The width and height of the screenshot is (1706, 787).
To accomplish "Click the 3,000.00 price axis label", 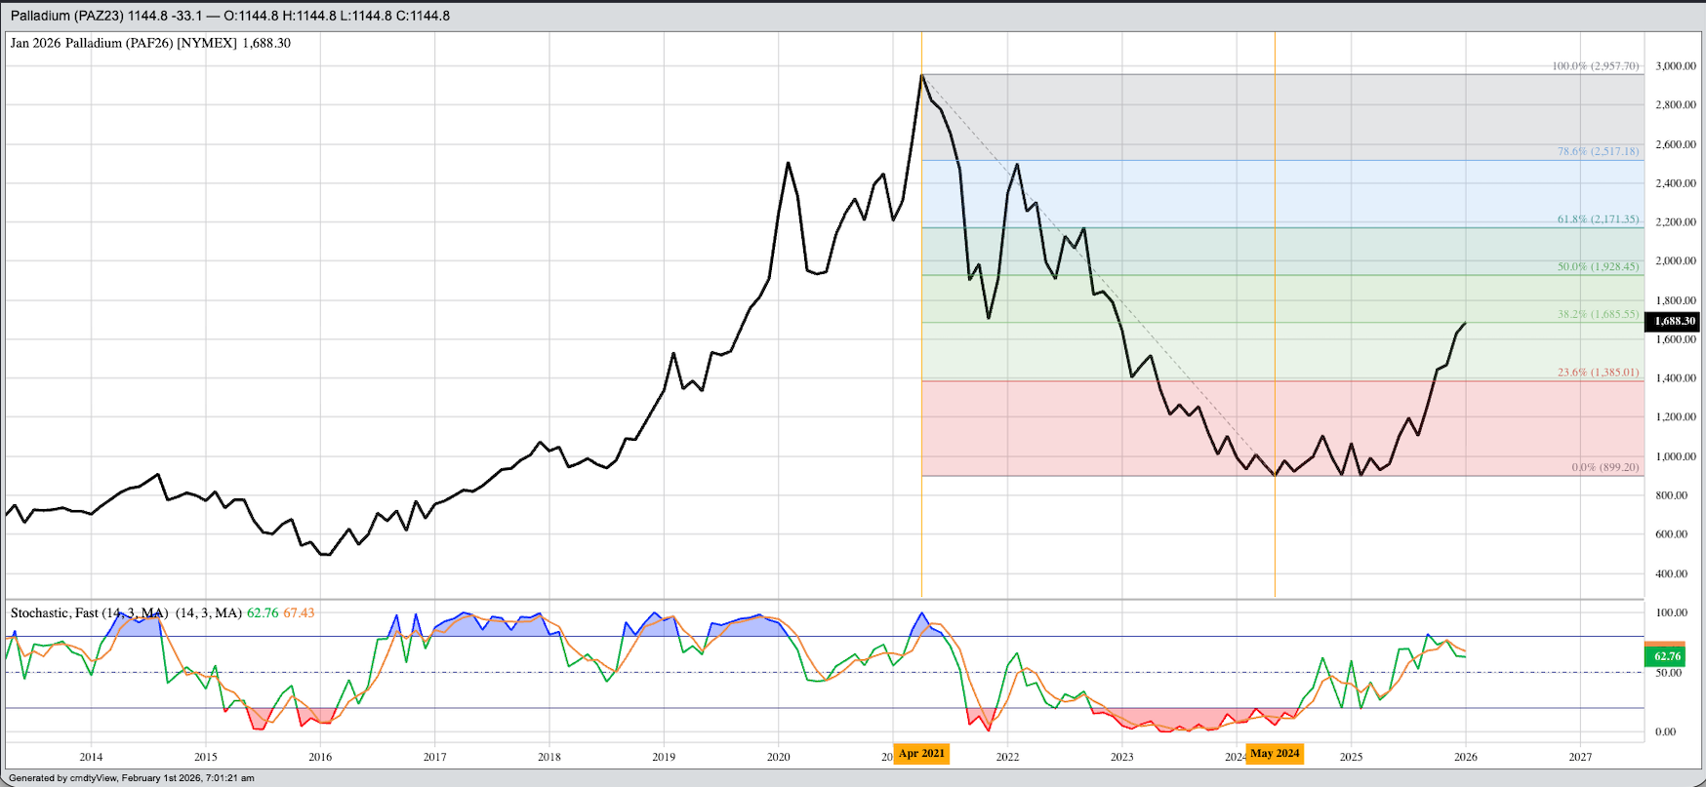I will 1675,66.
